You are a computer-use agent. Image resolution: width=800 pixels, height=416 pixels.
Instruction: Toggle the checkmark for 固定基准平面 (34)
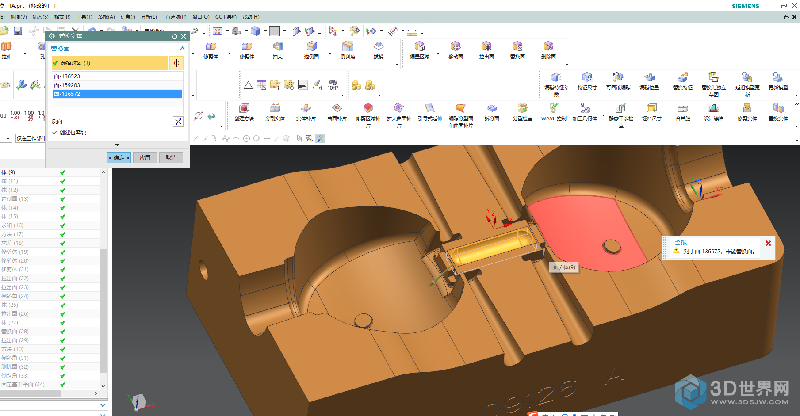tap(63, 385)
